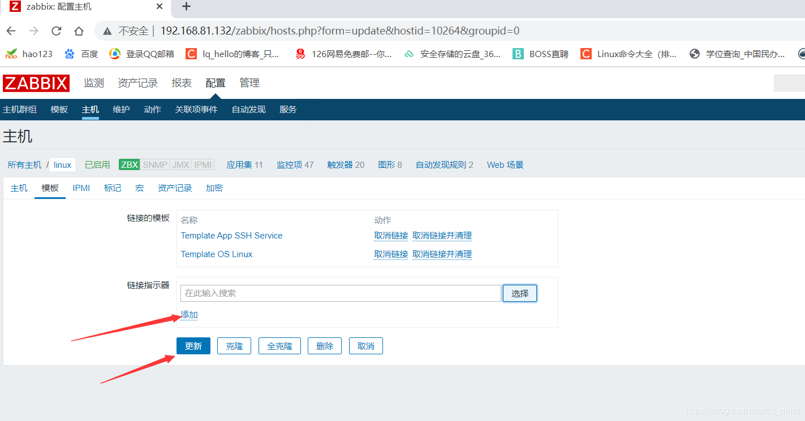Switch to the 加密 form tab
This screenshot has width=805, height=421.
click(x=214, y=188)
